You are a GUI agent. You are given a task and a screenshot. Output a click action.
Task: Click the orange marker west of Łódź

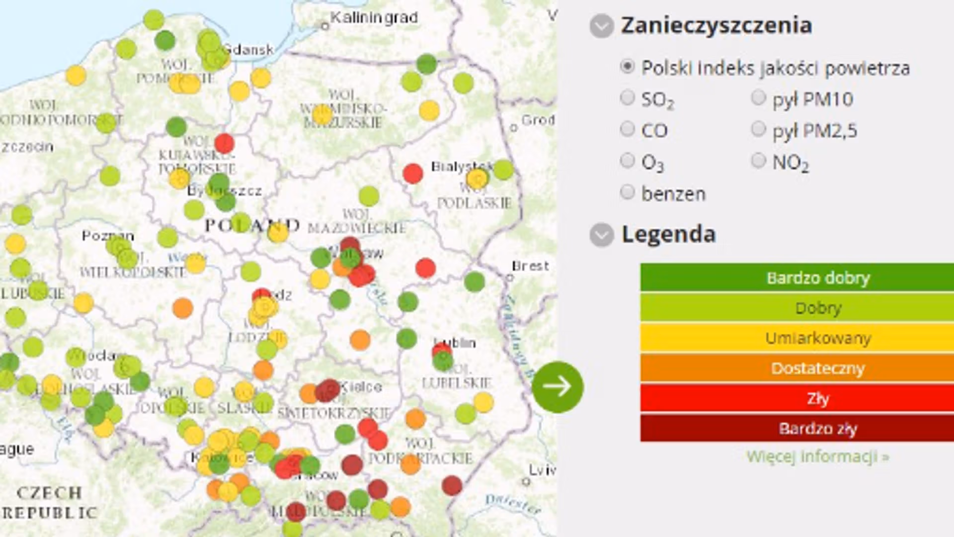tap(182, 308)
